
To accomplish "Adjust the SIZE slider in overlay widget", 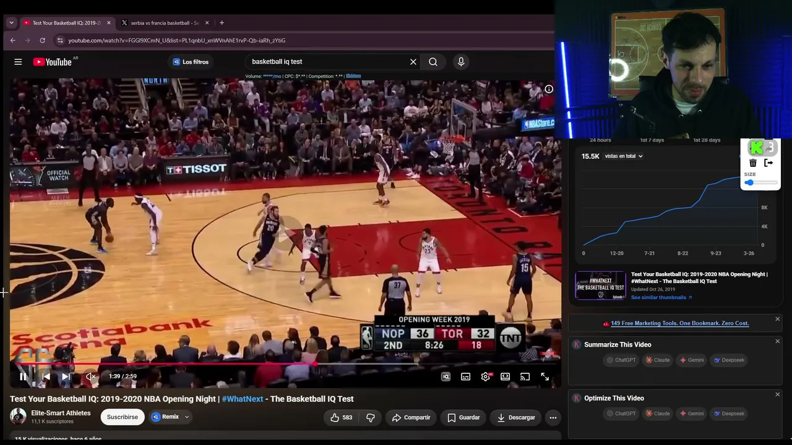I will [761, 183].
